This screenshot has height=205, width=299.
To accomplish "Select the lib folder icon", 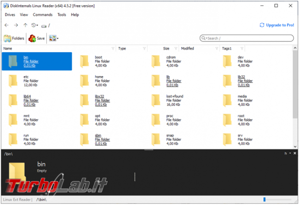I will pos(156,81).
